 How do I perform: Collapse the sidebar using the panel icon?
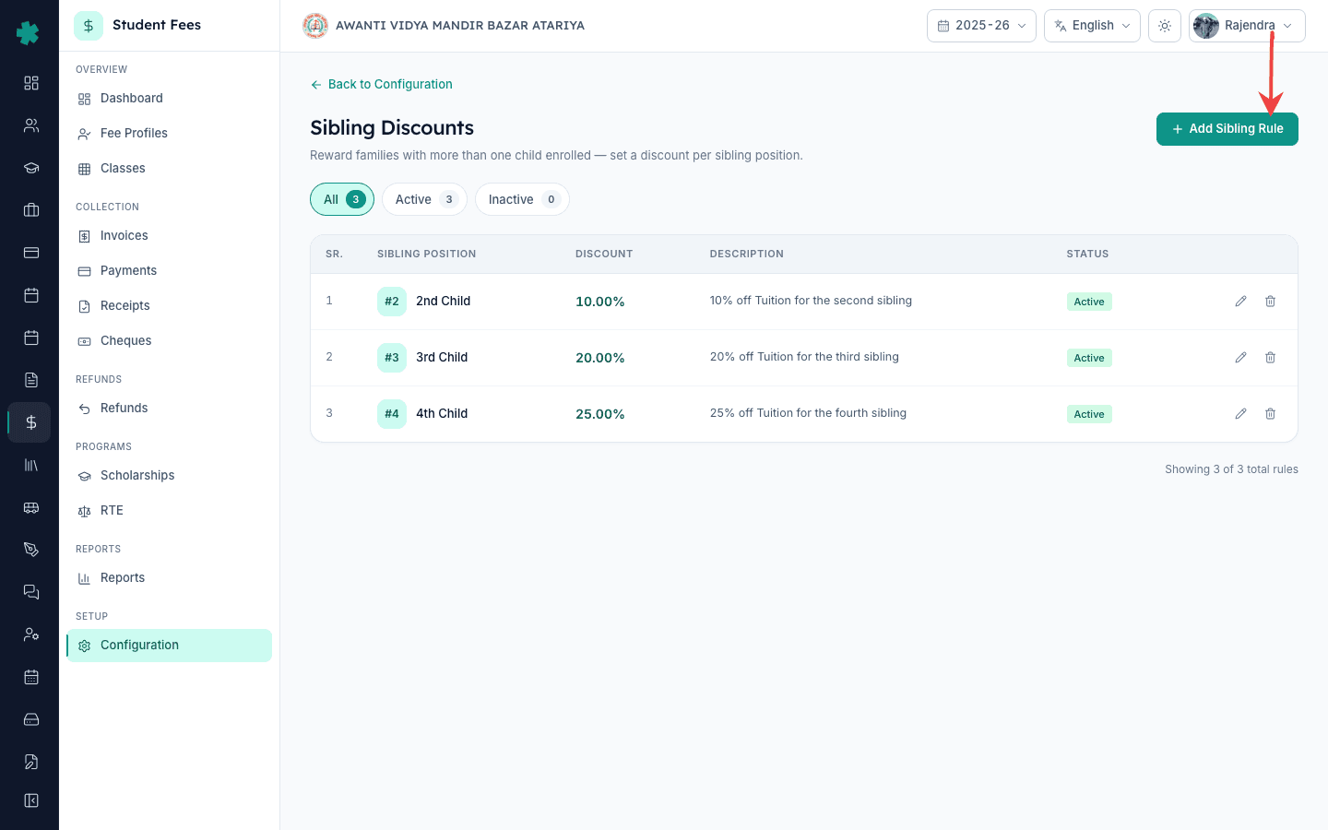pos(31,800)
